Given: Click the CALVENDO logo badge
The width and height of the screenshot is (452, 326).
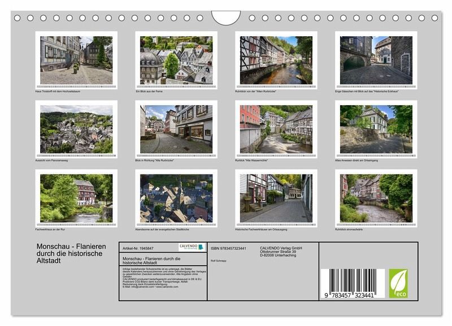Looking at the screenshot, I should 192,247.
